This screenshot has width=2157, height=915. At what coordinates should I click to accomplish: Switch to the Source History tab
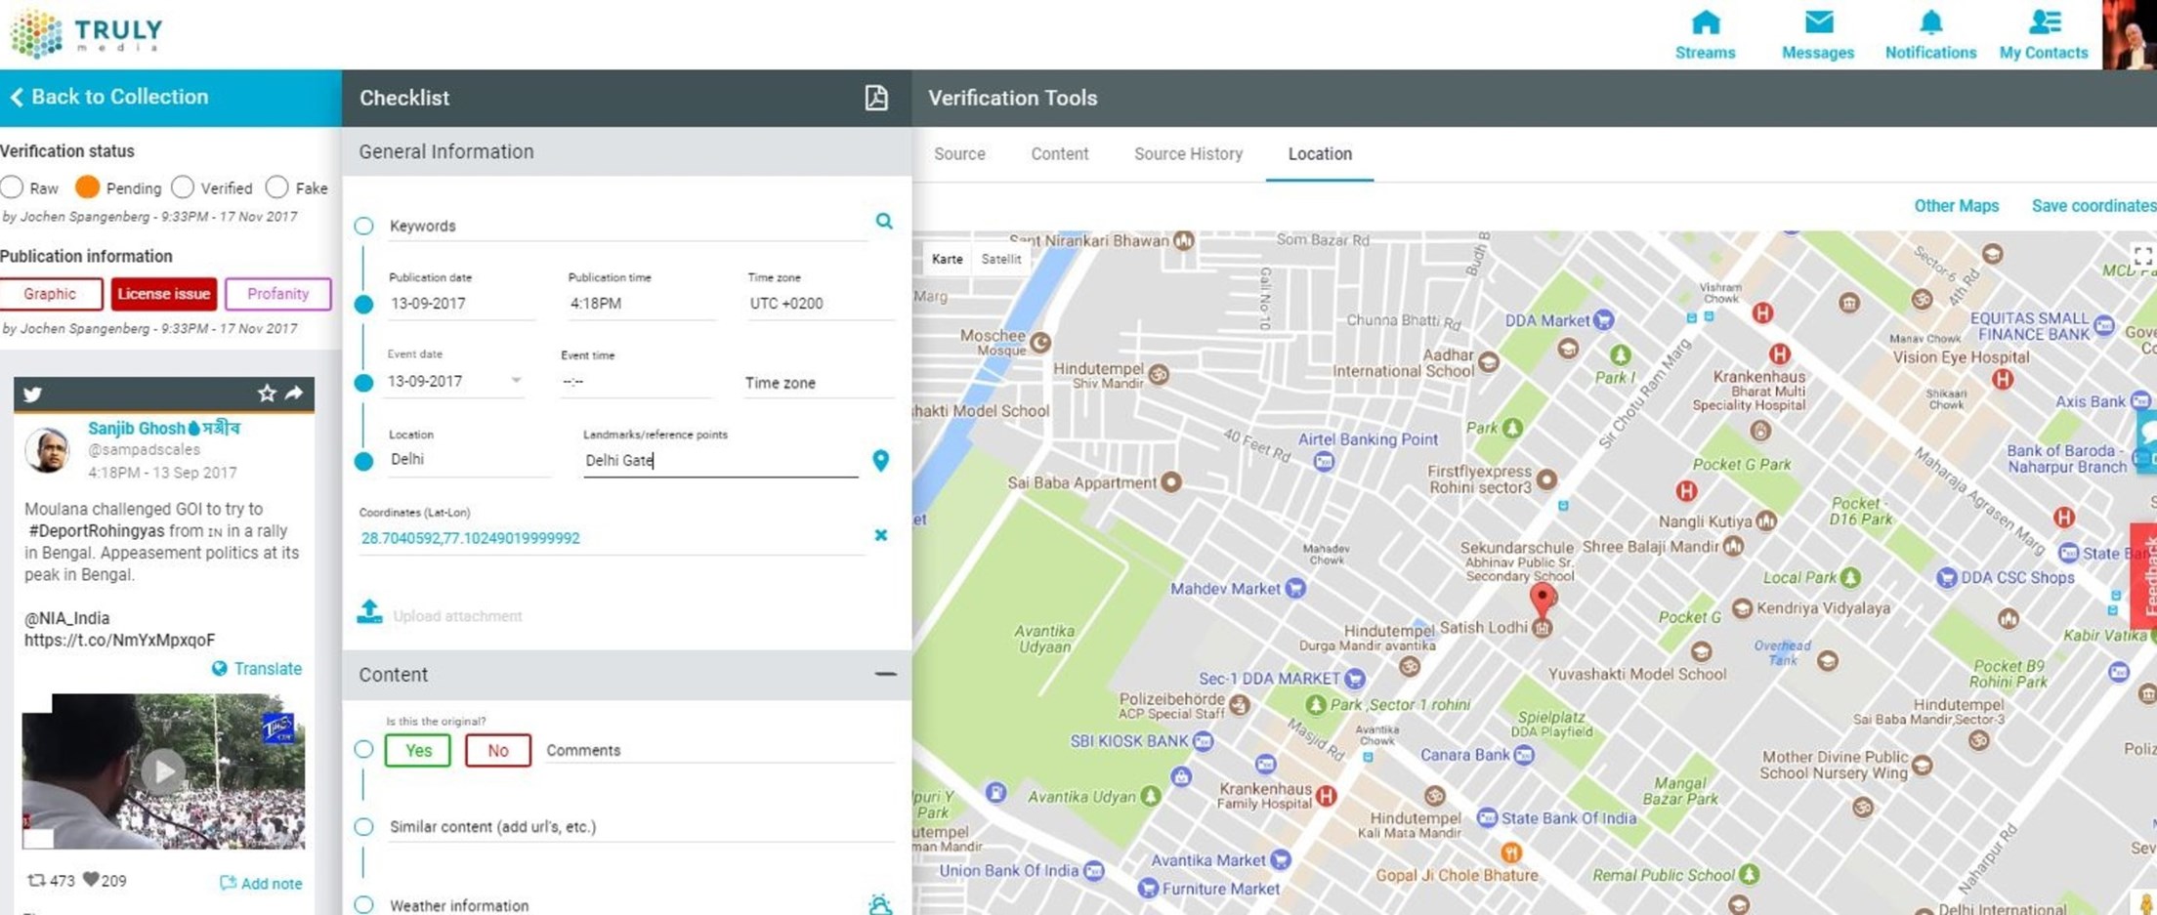click(x=1188, y=154)
